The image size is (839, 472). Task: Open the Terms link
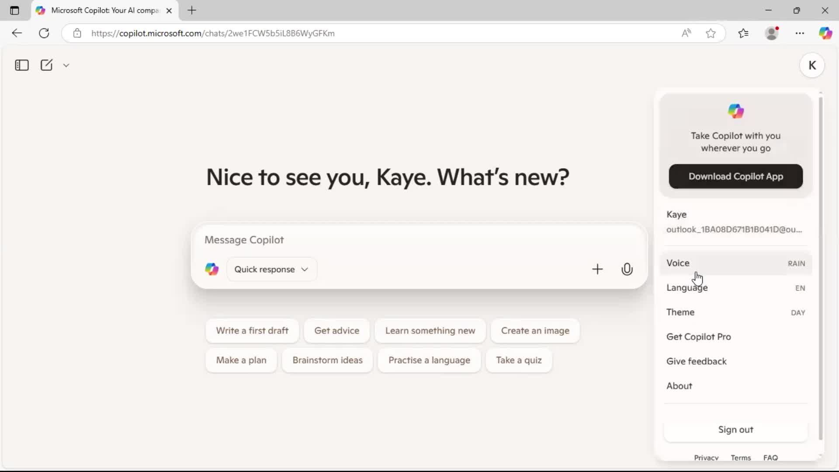point(741,458)
